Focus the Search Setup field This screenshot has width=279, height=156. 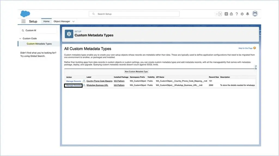click(134, 14)
